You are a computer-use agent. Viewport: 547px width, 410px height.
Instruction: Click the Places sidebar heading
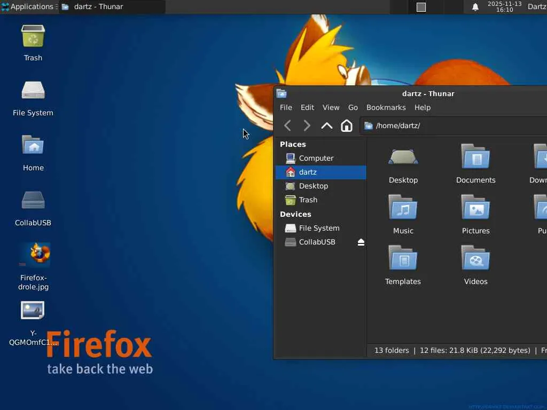(293, 144)
